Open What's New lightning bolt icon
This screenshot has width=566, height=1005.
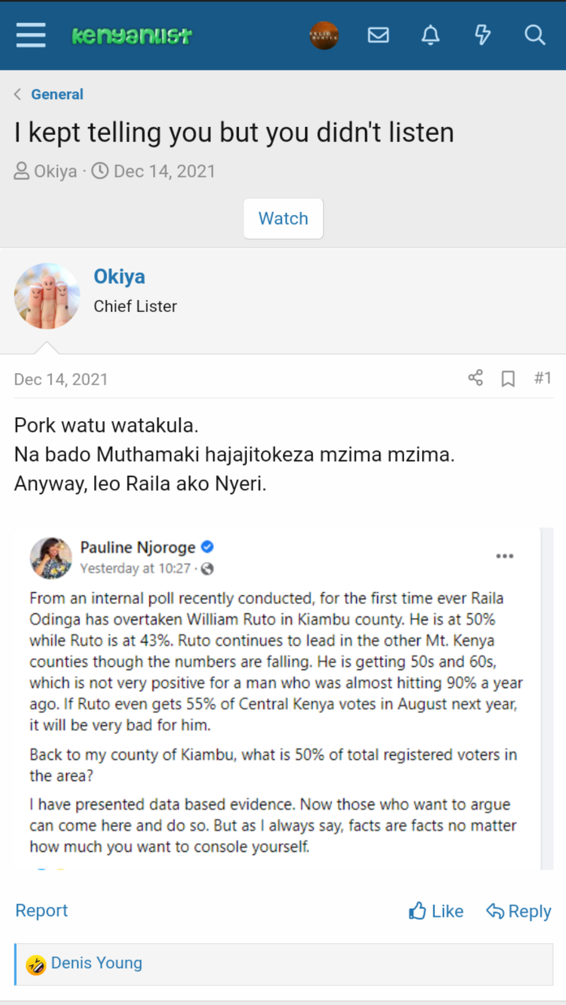pos(483,35)
